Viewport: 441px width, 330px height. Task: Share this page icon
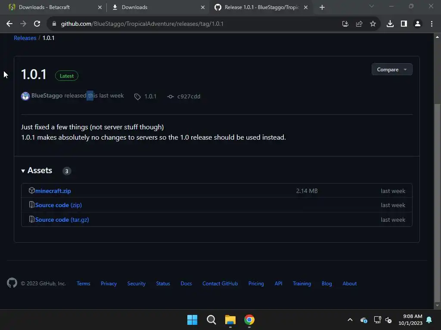[x=359, y=24]
